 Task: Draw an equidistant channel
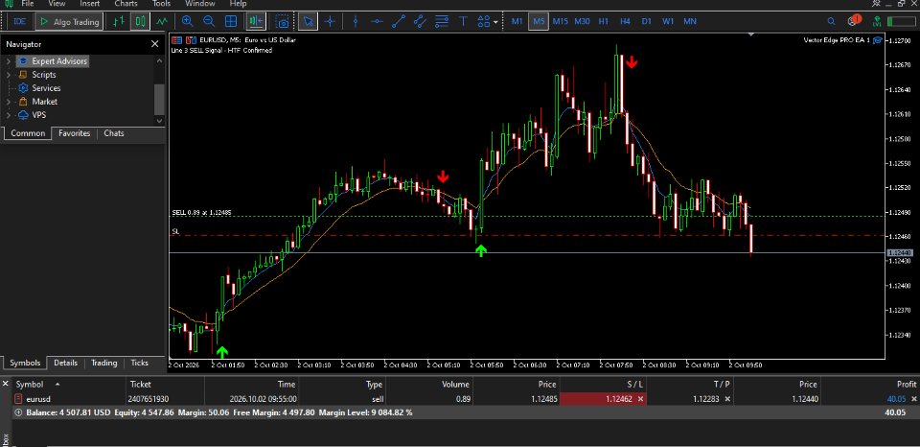click(420, 22)
